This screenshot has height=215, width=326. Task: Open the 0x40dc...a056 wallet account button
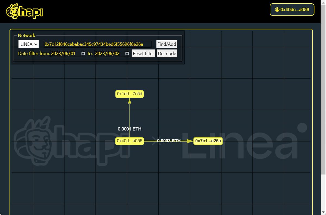point(292,10)
